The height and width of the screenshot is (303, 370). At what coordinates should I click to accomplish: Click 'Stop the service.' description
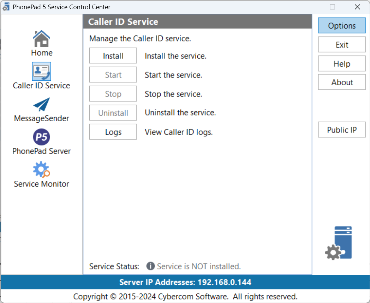click(x=173, y=94)
